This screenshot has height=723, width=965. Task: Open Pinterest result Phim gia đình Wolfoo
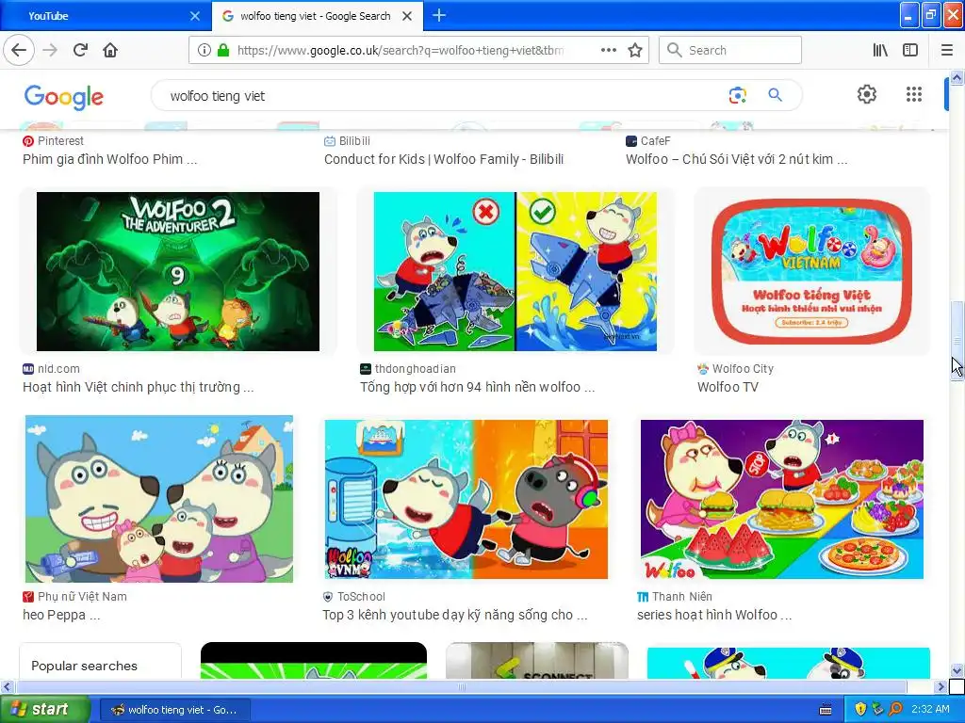[109, 159]
